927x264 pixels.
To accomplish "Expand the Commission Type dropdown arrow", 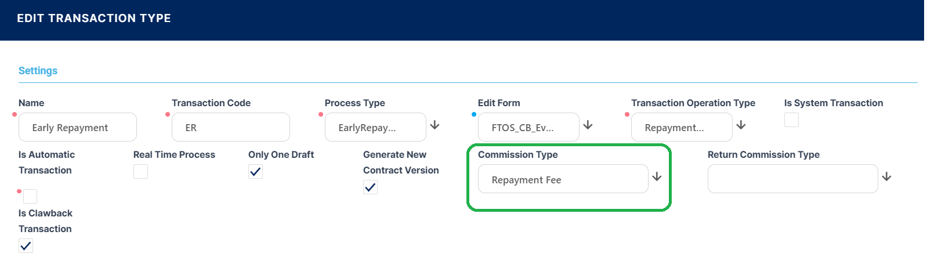I will (657, 177).
